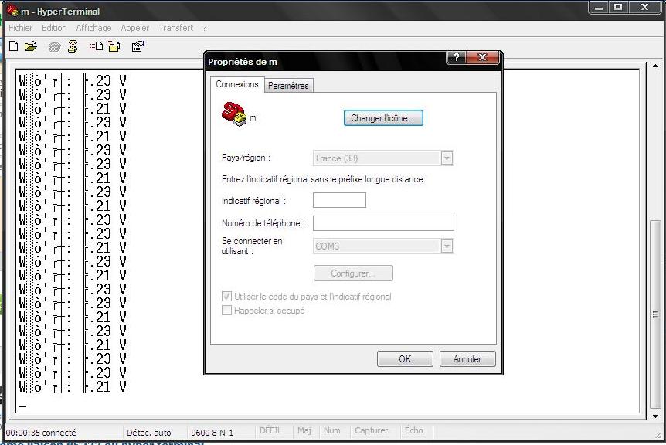This screenshot has height=445, width=666.
Task: Click the Disconnect toolbar icon
Action: pos(73,46)
